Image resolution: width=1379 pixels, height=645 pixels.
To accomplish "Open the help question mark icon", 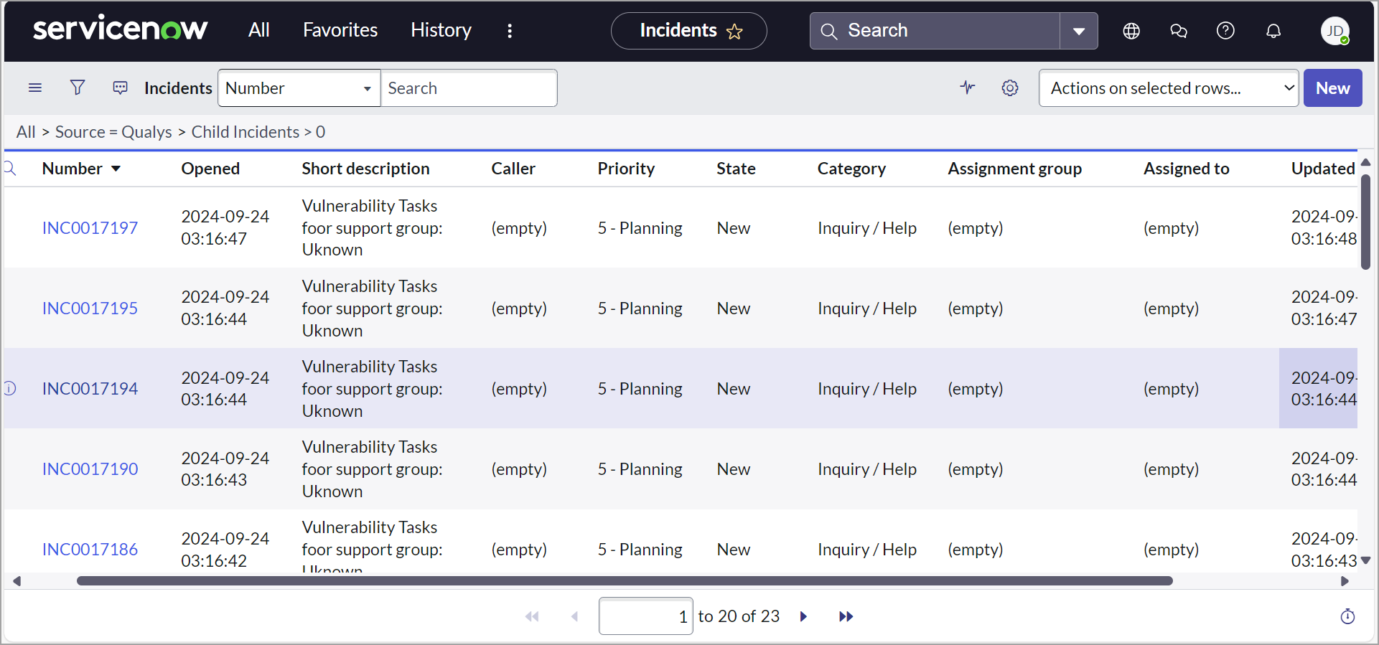I will (1225, 31).
